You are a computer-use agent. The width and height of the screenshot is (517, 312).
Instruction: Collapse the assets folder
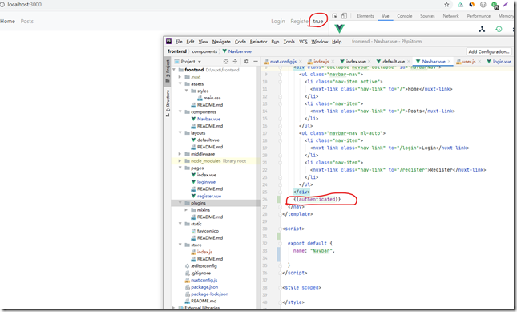(180, 83)
